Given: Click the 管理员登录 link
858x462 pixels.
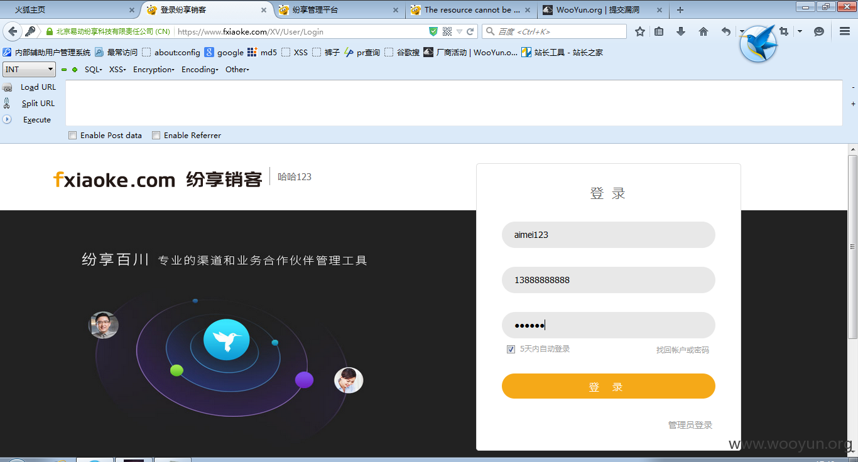Looking at the screenshot, I should (690, 425).
